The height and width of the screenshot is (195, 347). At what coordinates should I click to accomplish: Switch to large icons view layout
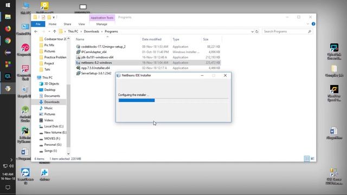click(312, 159)
